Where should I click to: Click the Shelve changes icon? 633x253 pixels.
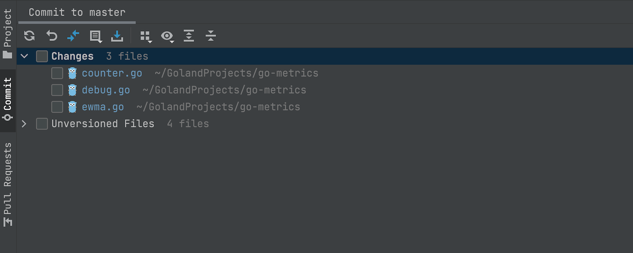tap(117, 36)
